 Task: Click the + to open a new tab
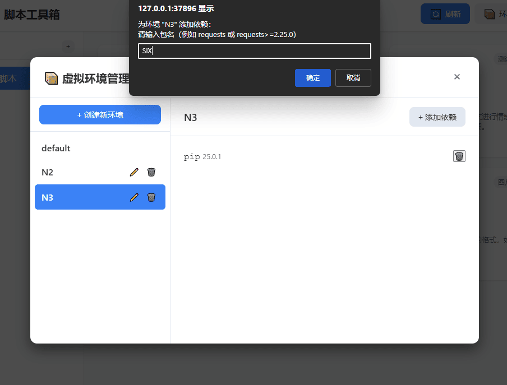pos(68,46)
